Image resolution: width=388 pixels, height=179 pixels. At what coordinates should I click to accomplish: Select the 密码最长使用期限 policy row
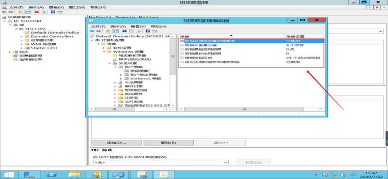pyautogui.click(x=251, y=54)
